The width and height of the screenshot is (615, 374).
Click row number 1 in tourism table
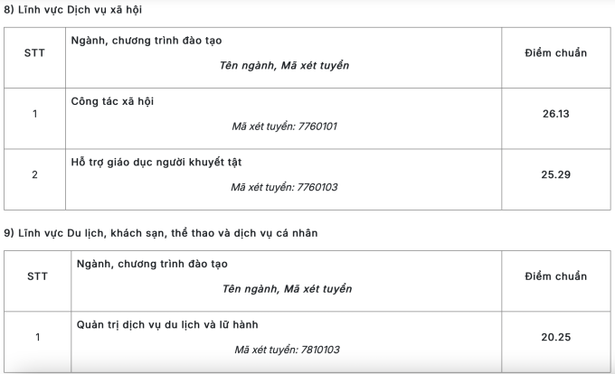pos(37,337)
